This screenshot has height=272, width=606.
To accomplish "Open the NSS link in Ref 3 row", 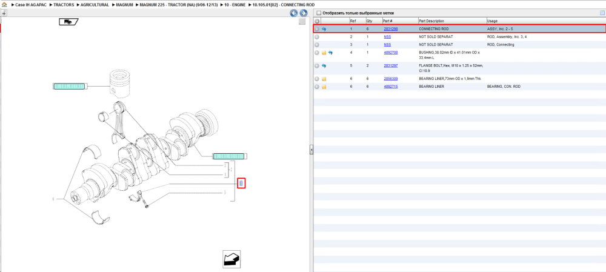I will click(x=387, y=44).
